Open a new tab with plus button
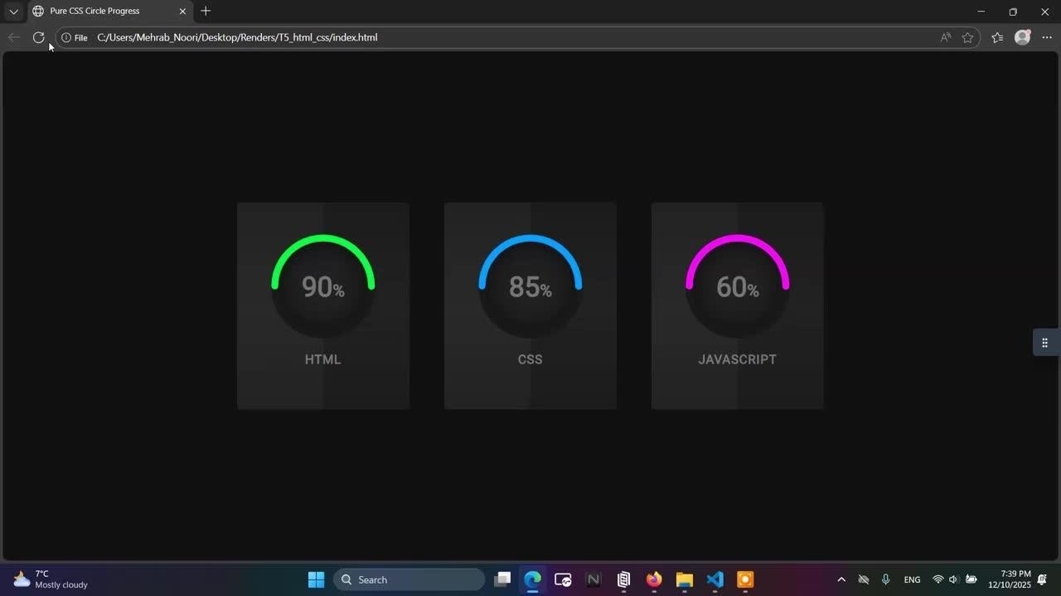1061x596 pixels. (206, 11)
